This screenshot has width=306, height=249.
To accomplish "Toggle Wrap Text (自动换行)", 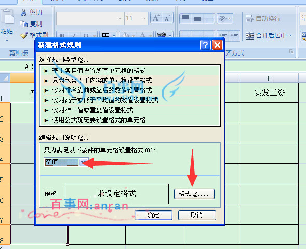I will [x=263, y=19].
